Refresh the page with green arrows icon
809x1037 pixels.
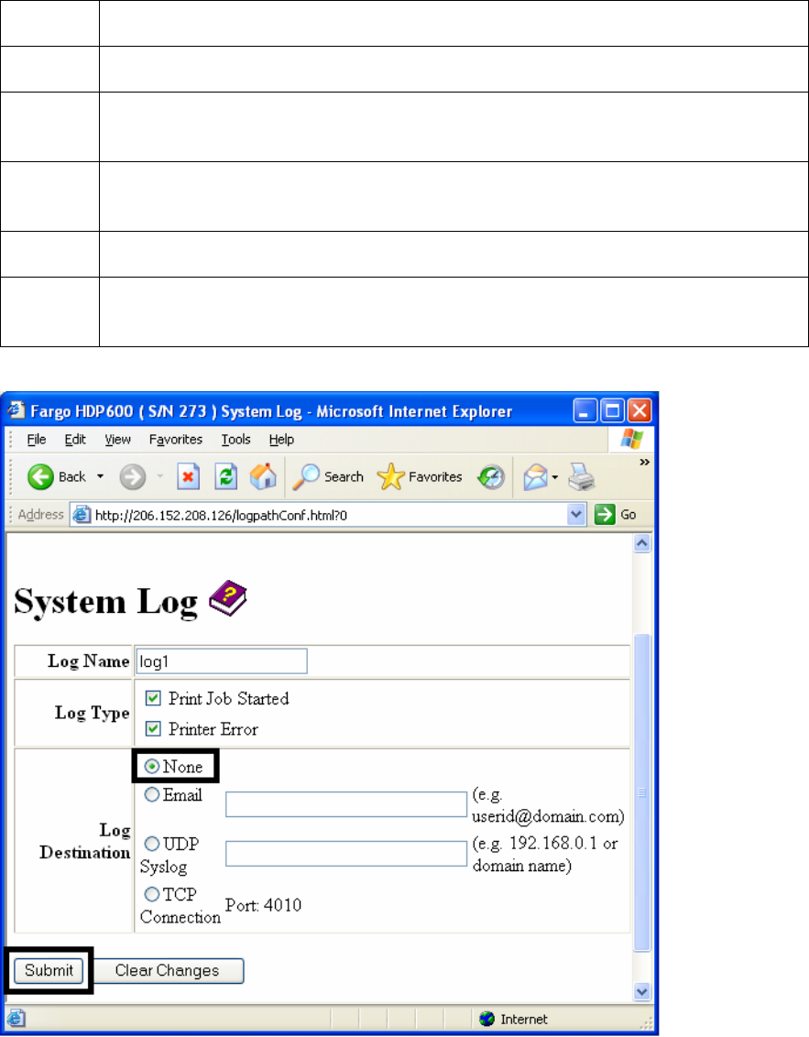click(226, 476)
